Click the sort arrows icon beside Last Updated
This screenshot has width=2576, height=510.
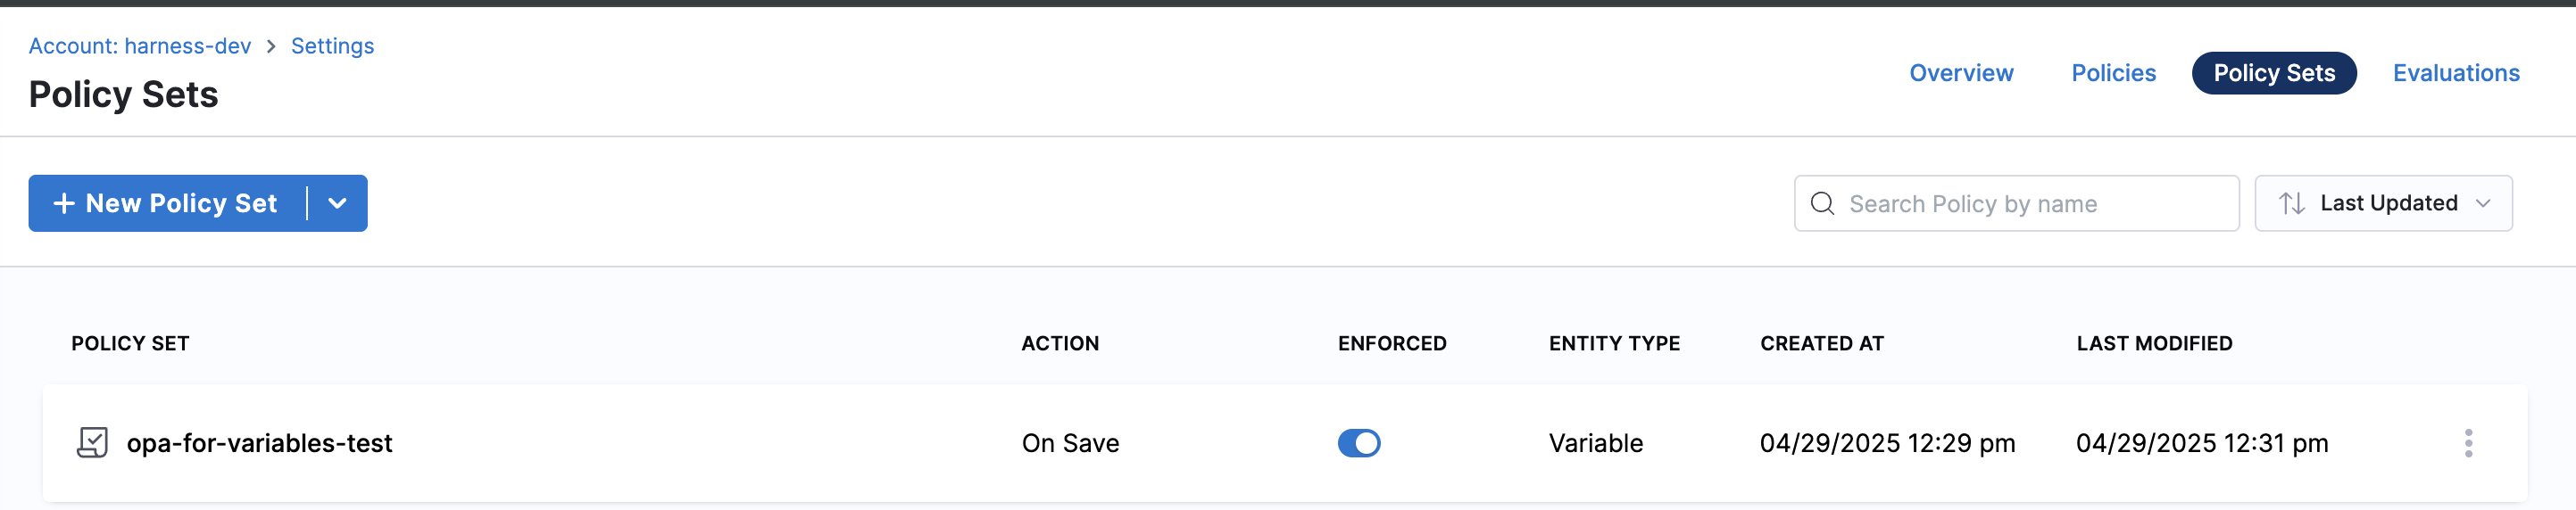[2291, 203]
